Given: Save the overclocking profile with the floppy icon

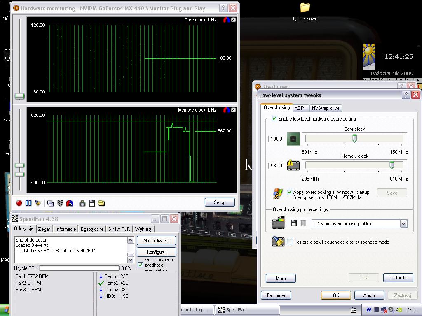Looking at the screenshot, I should coord(294,223).
